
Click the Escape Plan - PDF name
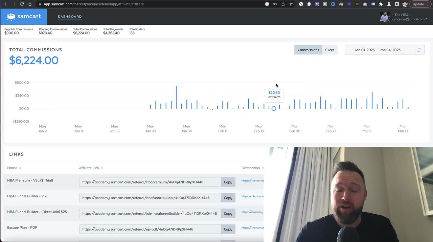22,227
